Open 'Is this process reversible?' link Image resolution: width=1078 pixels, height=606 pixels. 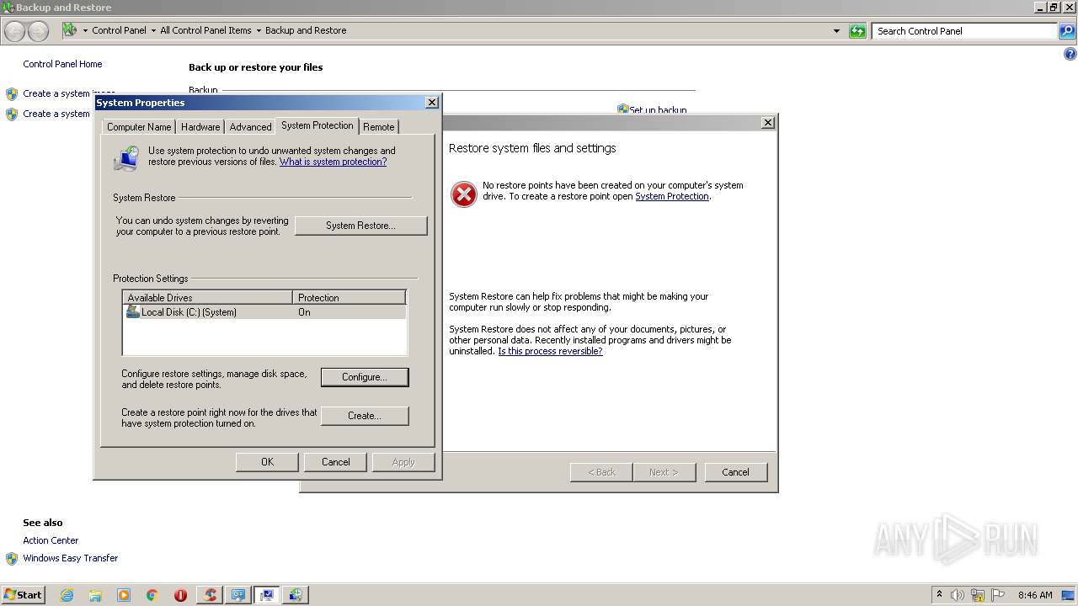point(550,351)
